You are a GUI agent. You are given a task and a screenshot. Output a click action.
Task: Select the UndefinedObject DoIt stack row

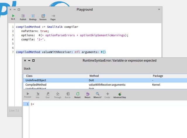coord(88,80)
